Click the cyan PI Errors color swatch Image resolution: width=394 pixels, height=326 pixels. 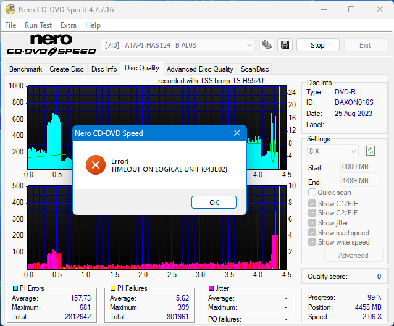coord(15,288)
